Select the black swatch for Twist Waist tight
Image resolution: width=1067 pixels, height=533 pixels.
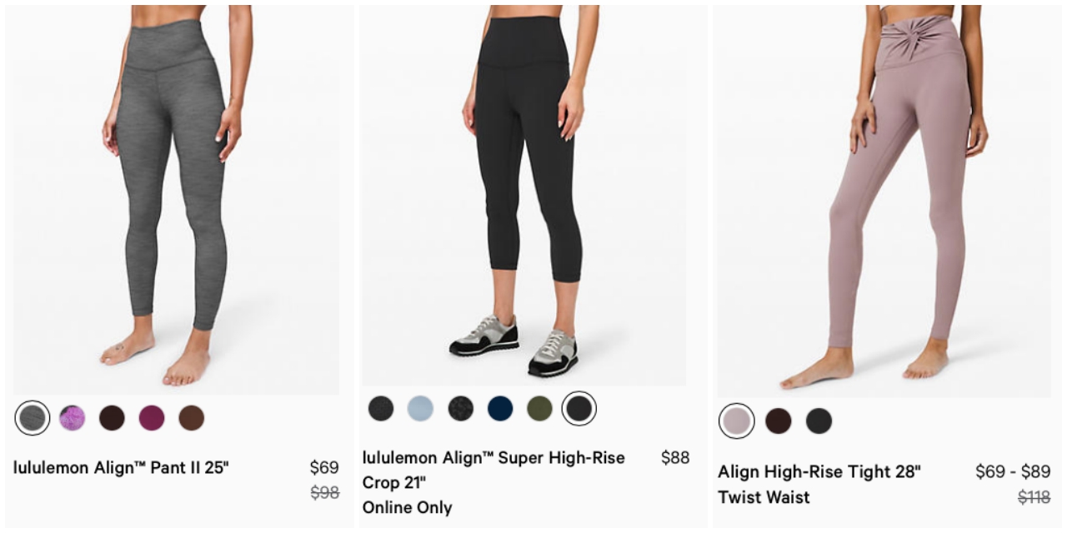819,421
